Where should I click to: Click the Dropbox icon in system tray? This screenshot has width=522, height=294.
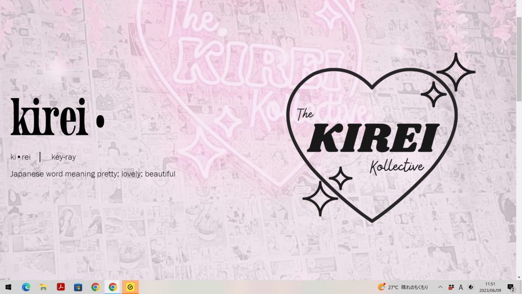point(451,287)
